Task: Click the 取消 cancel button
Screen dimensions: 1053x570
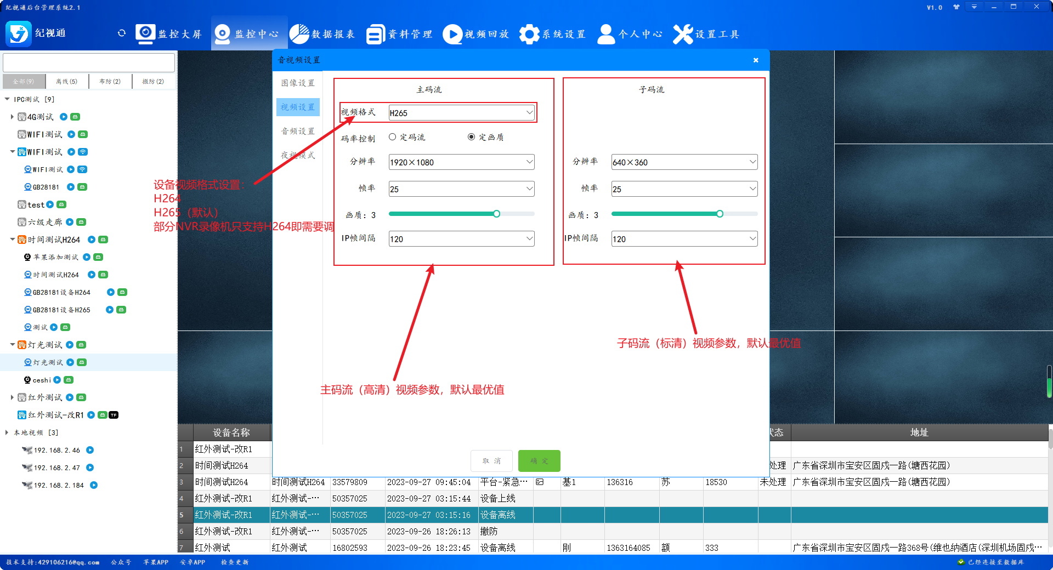Action: pyautogui.click(x=491, y=461)
